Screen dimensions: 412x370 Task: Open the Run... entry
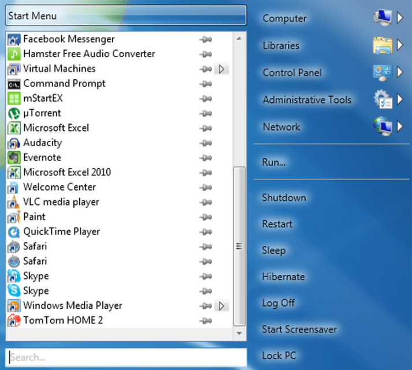(x=274, y=162)
